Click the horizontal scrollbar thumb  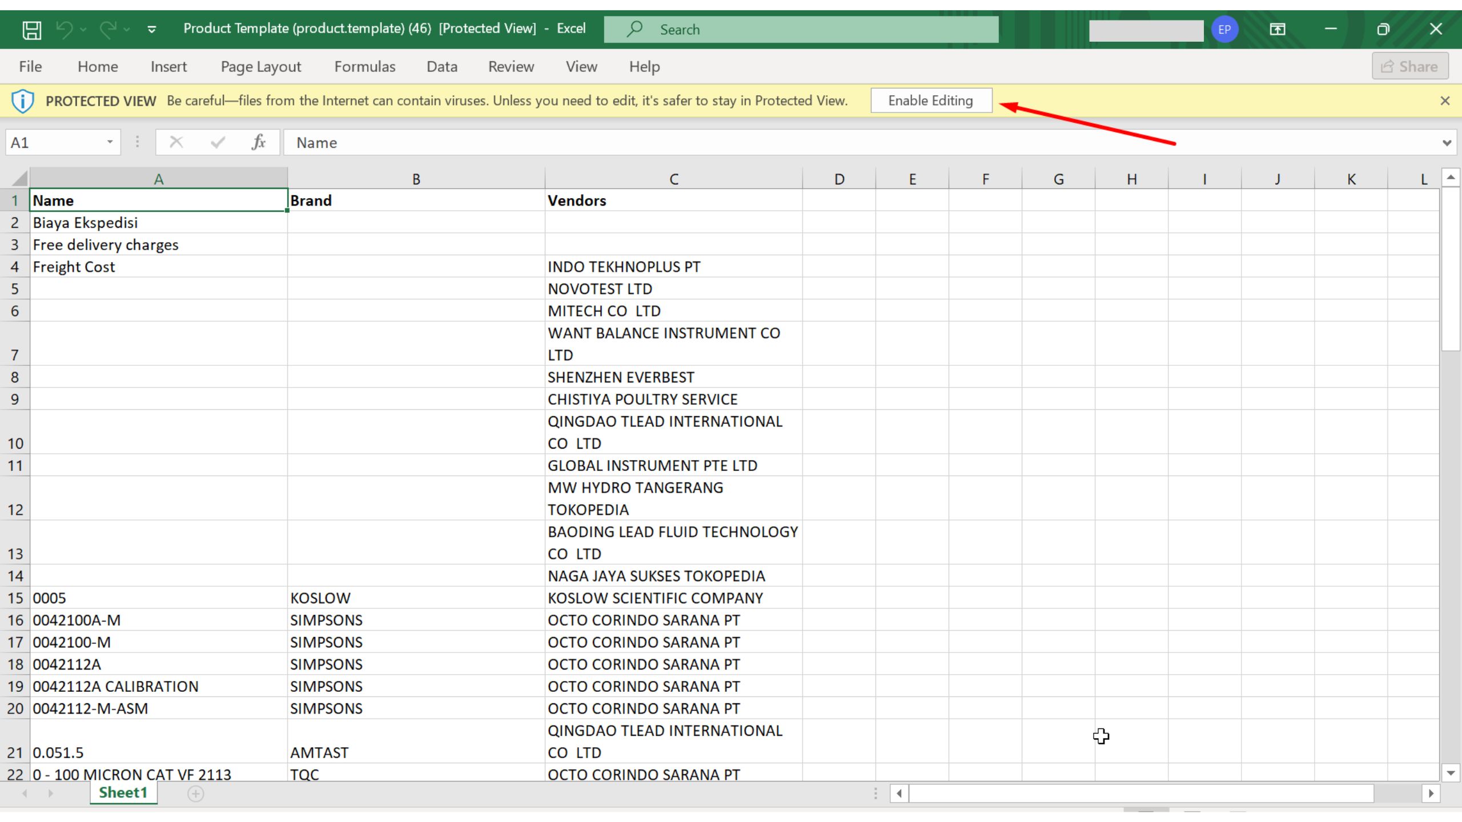coord(1141,793)
